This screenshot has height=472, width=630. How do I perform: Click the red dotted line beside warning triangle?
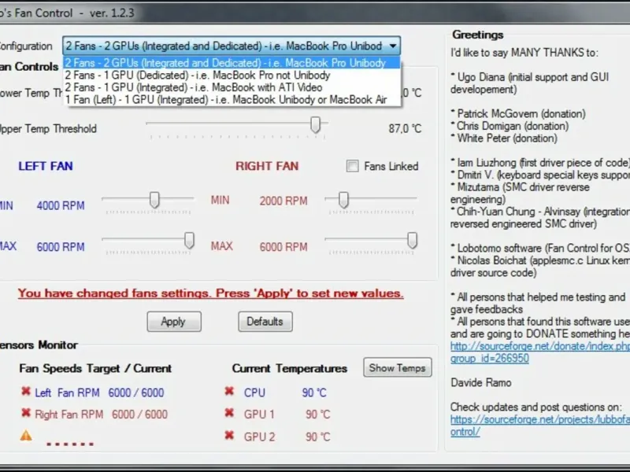click(x=70, y=444)
